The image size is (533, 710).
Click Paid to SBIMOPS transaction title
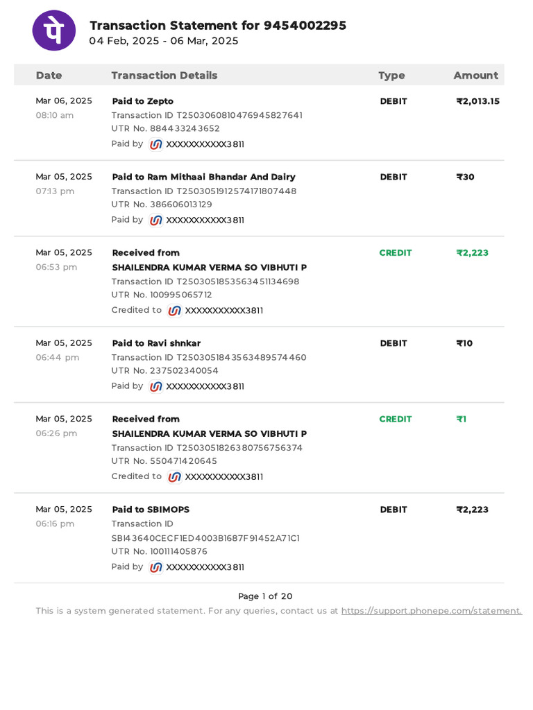click(151, 510)
